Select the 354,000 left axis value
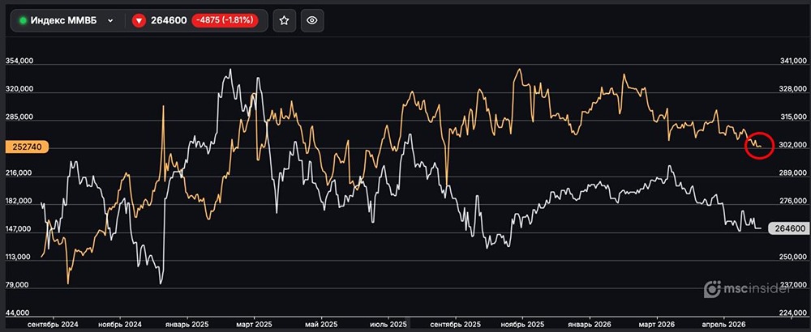Image resolution: width=811 pixels, height=332 pixels. pos(19,61)
